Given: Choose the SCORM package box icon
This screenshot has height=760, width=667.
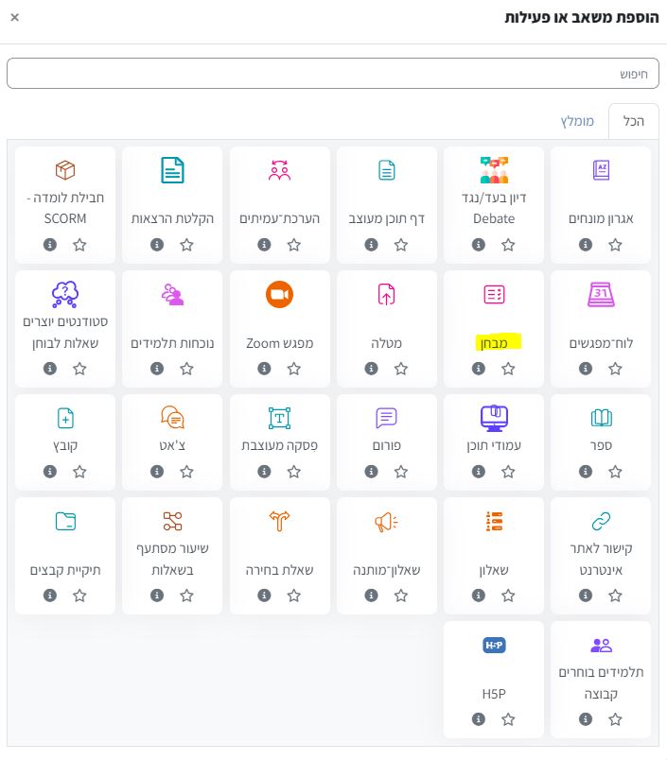Looking at the screenshot, I should (x=65, y=170).
